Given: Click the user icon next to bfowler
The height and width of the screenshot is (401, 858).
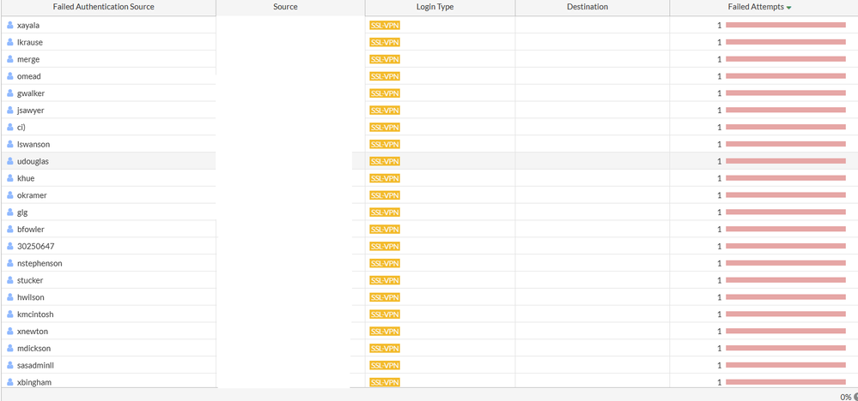Looking at the screenshot, I should click(x=10, y=230).
